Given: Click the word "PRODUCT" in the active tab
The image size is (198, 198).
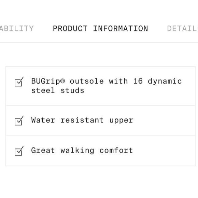Looking at the screenshot, I should click(x=70, y=28).
